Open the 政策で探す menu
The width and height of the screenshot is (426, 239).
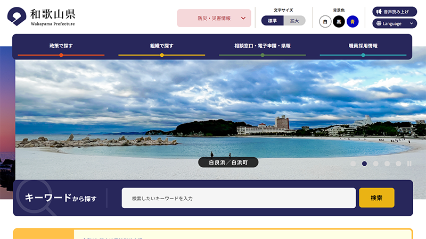point(61,47)
